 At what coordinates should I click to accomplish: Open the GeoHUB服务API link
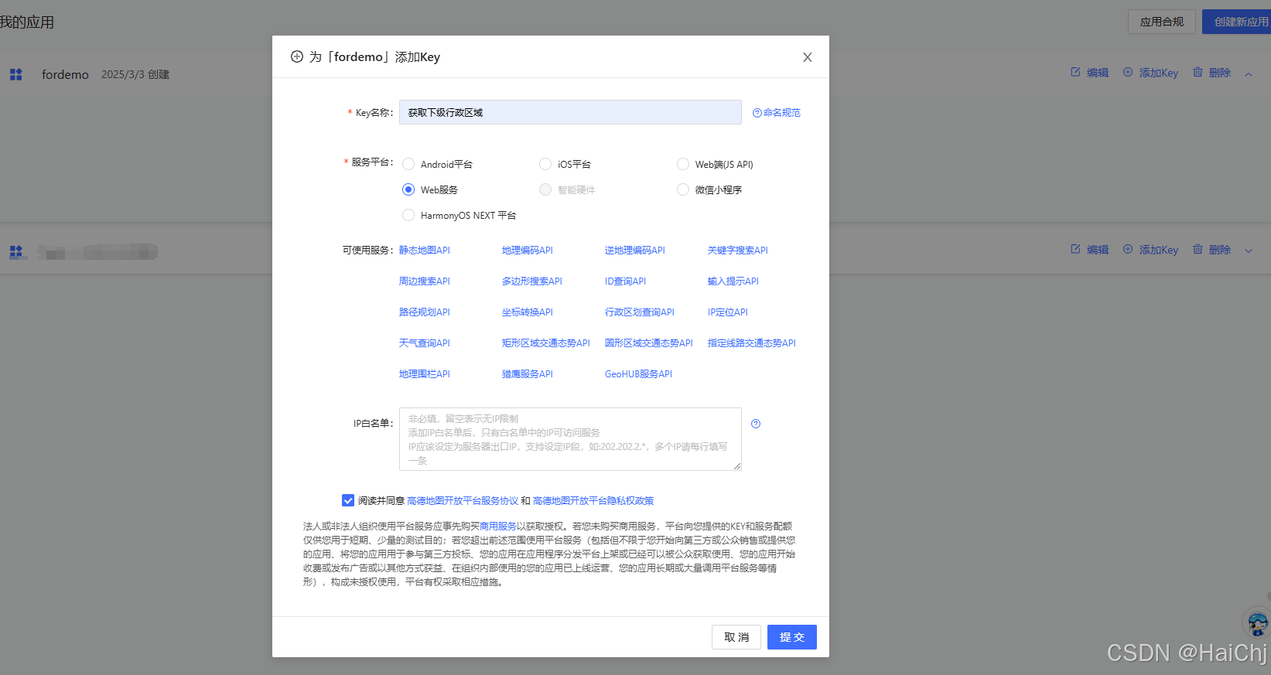point(639,374)
